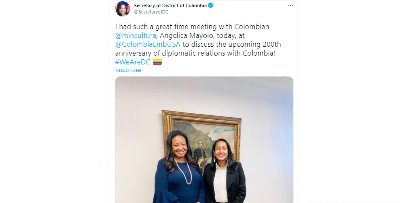
Task: Open the @mincultura mention
Action: [136, 35]
